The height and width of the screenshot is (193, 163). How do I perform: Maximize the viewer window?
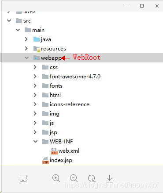coord(142,6)
